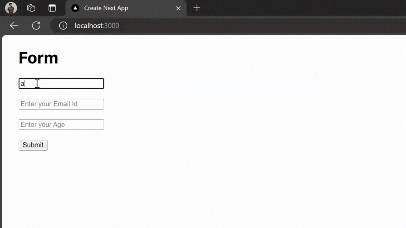Open the browser profile avatar menu
Image resolution: width=406 pixels, height=228 pixels.
click(11, 8)
